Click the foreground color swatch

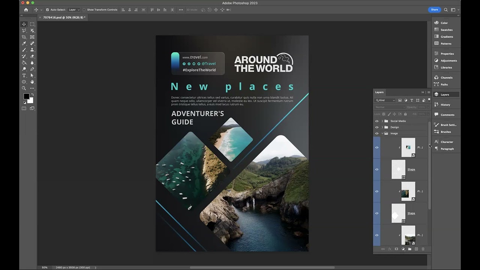pos(26,96)
